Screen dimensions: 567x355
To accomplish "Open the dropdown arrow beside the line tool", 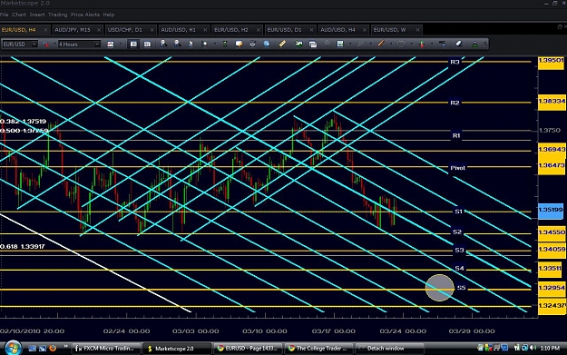I will pos(391,44).
